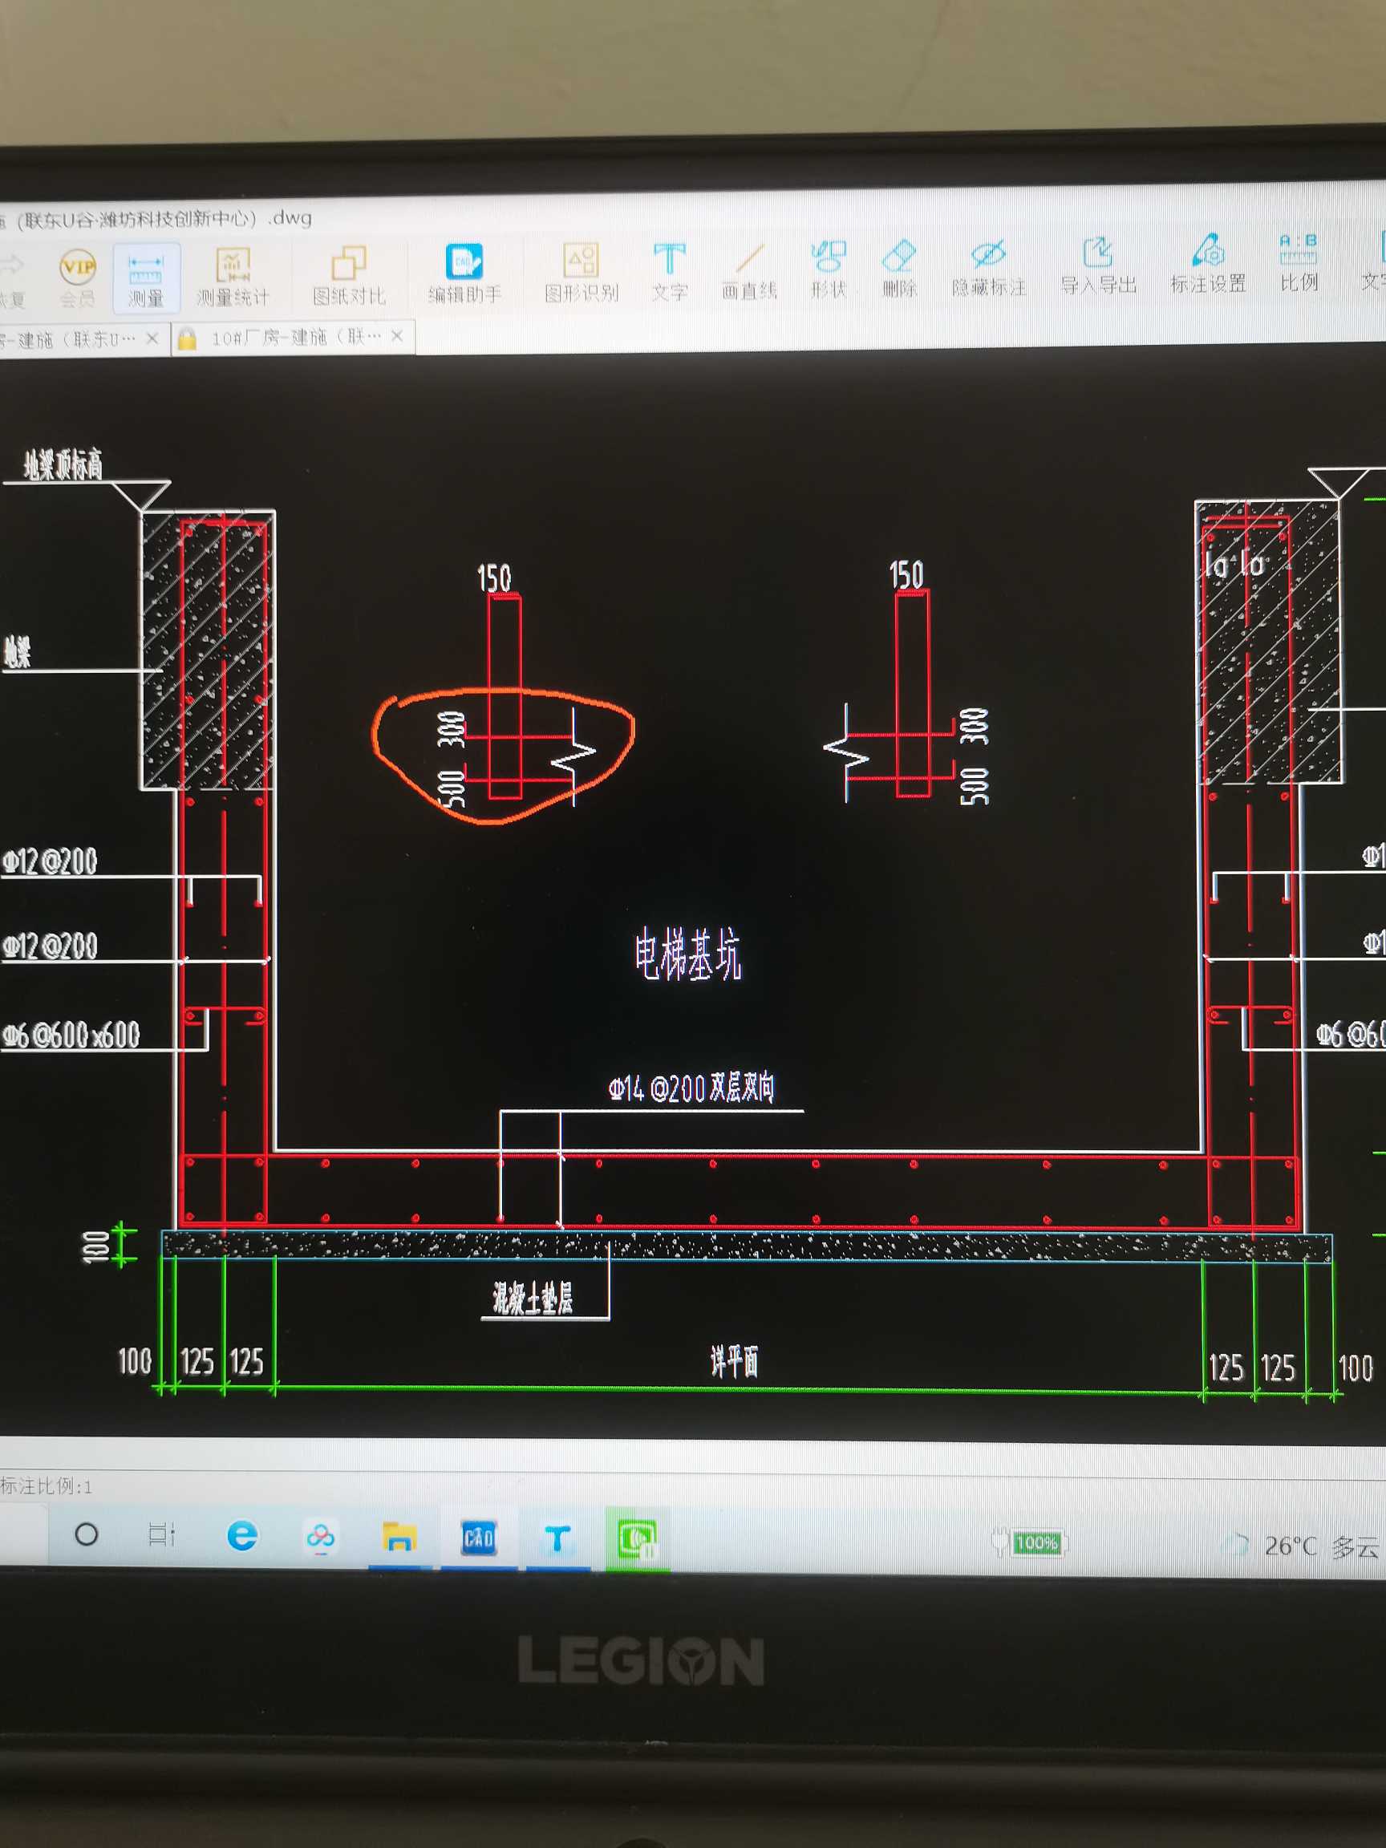Open the green app icon on taskbar
1386x1848 pixels.
pyautogui.click(x=638, y=1539)
